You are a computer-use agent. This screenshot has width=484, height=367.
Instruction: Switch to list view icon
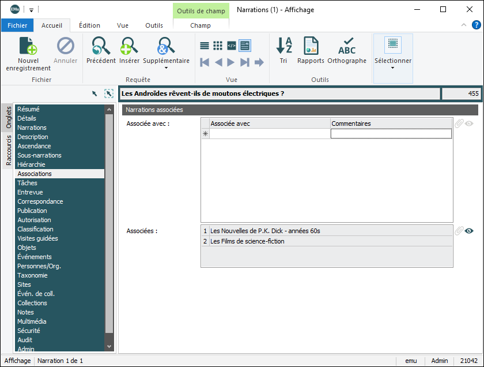(x=205, y=46)
